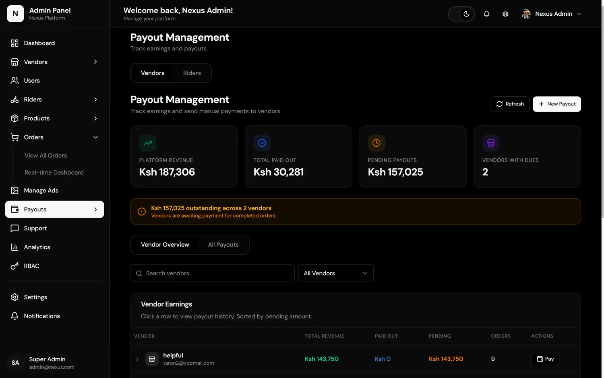Viewport: 604px width, 378px height.
Task: Click the Ksh 157,025 pending payouts value
Action: 395,172
